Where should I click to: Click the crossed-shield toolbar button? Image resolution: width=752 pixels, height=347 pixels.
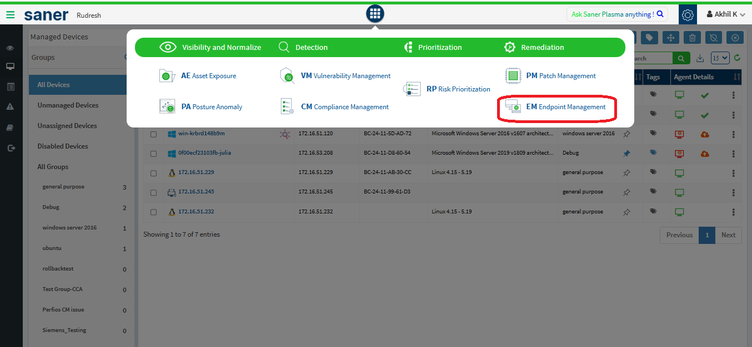(x=714, y=37)
